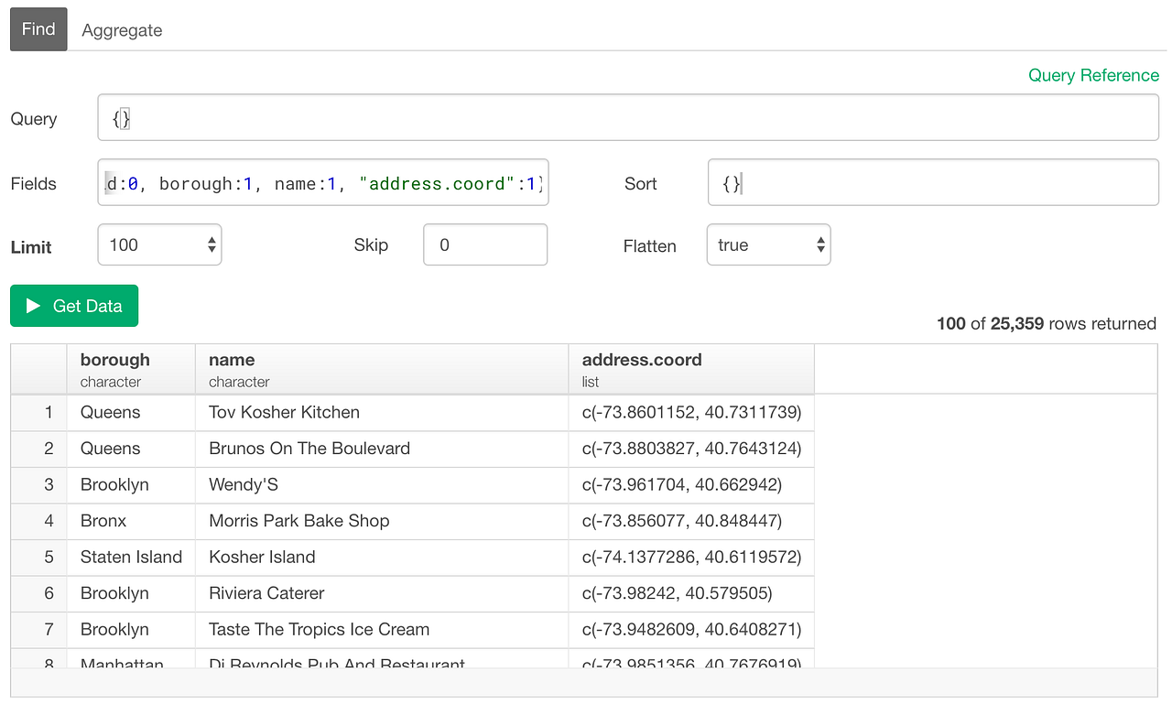Click the Sort input field

[932, 182]
